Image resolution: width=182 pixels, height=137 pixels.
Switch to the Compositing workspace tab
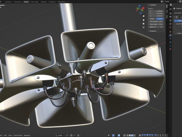click(18, 2)
